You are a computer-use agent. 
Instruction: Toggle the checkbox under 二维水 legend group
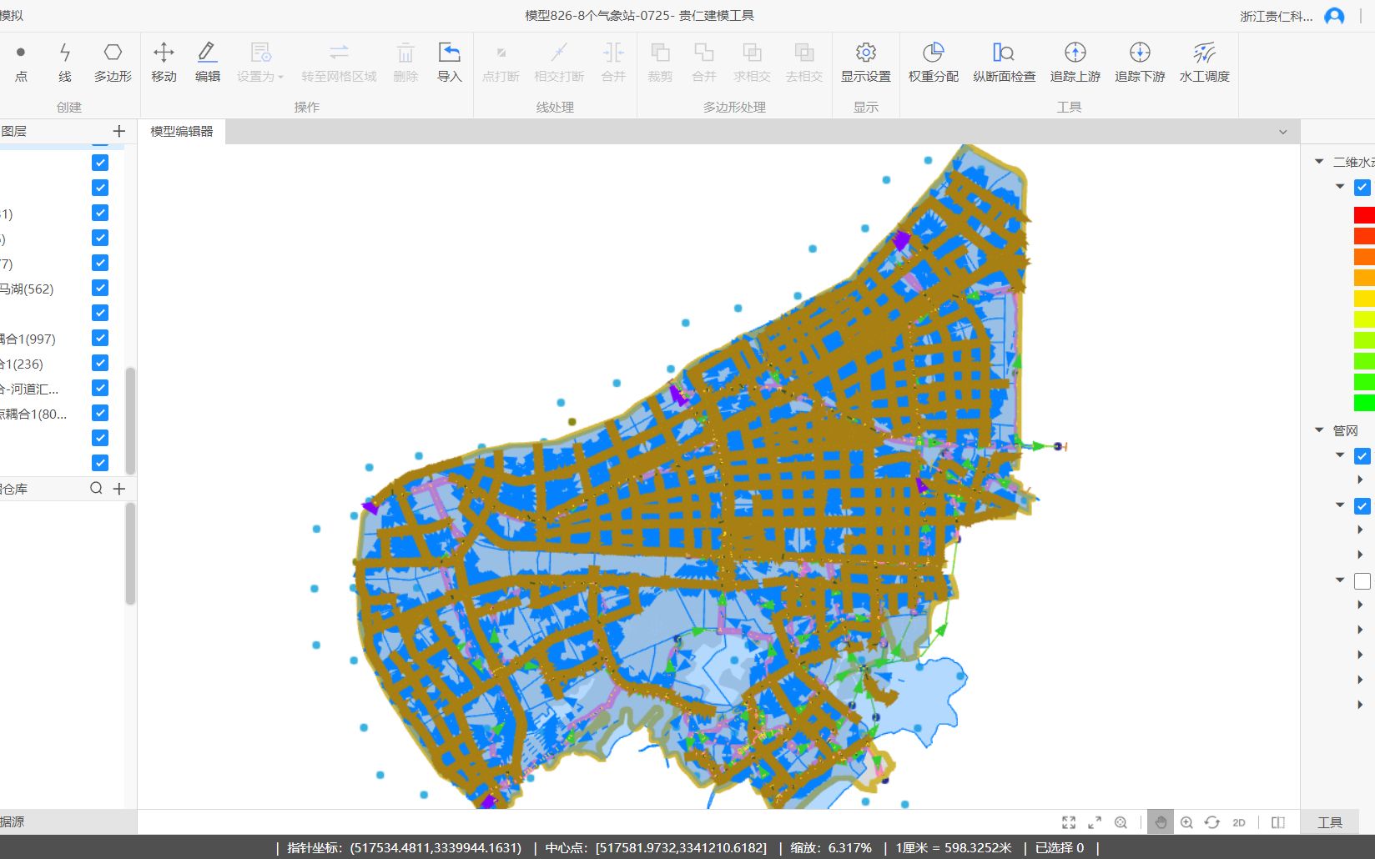(x=1362, y=187)
